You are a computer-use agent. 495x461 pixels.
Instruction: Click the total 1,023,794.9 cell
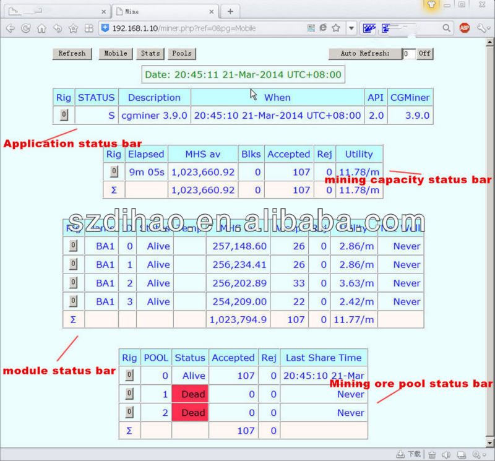coord(238,319)
